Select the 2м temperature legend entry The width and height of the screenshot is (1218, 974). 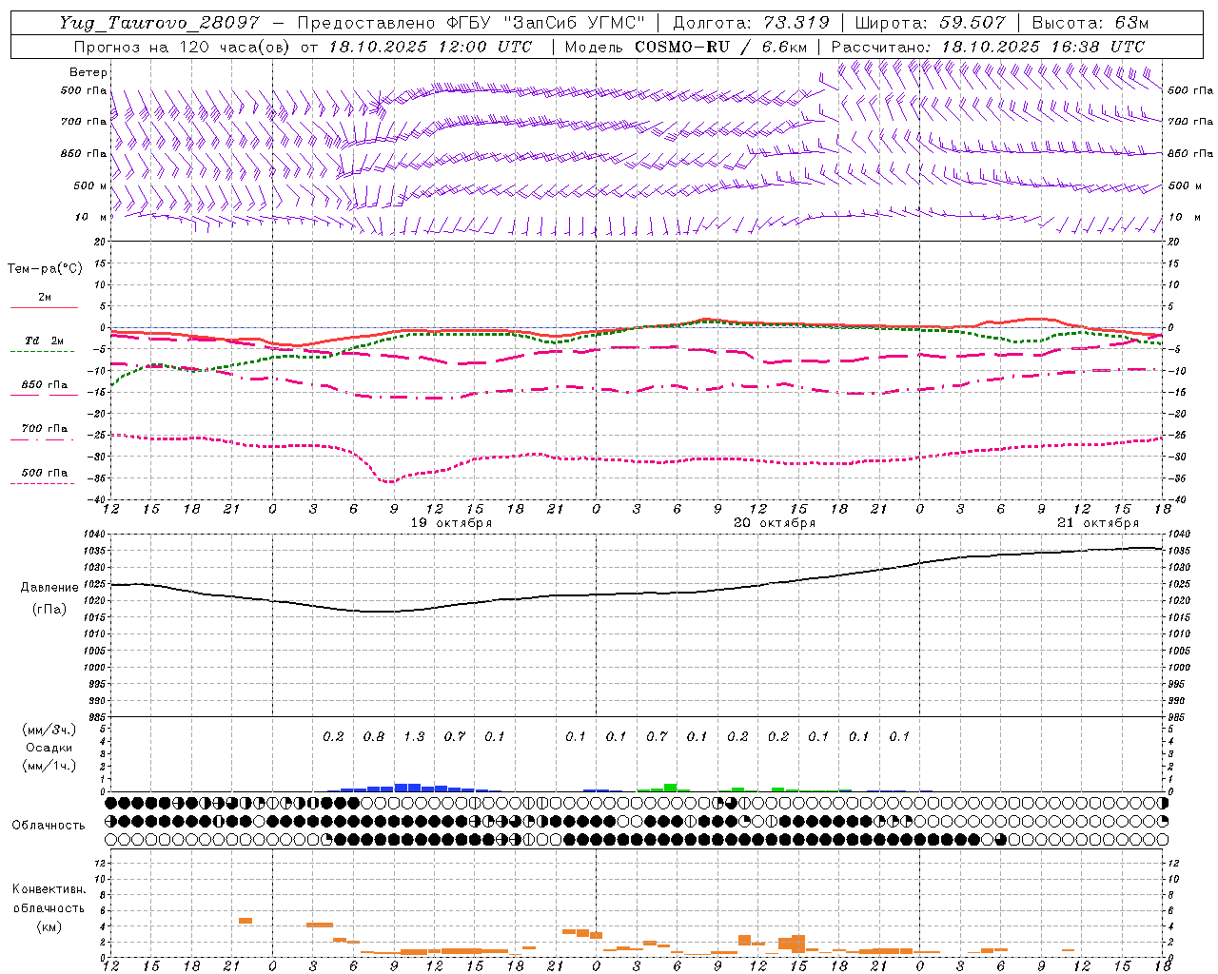tap(45, 299)
